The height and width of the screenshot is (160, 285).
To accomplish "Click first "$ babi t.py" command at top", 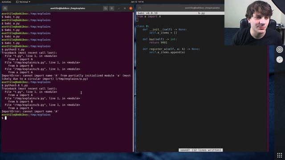I will (x=11, y=17).
